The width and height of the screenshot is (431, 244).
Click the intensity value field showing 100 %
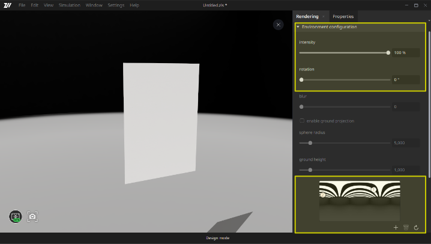pyautogui.click(x=406, y=53)
